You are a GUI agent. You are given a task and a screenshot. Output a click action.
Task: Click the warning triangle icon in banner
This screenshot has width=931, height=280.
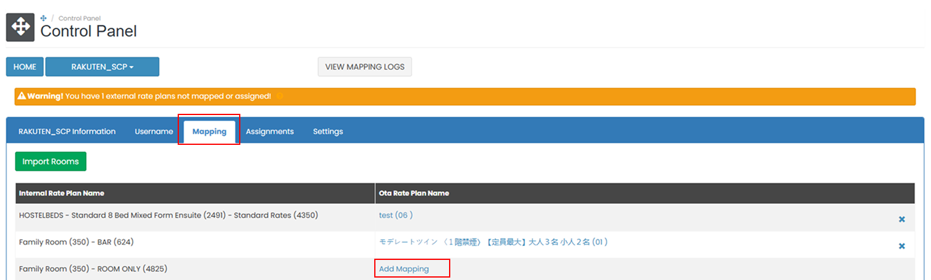21,96
